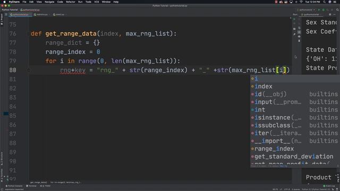Viewport: 340px width, 191px height.
Task: Switch to the statistics.py editor tab
Action: tap(41, 14)
